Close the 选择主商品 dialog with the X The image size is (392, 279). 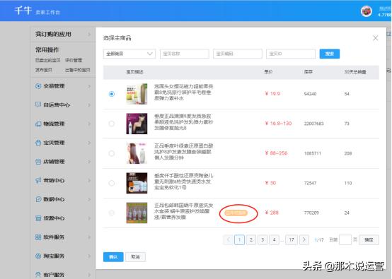[x=375, y=38]
